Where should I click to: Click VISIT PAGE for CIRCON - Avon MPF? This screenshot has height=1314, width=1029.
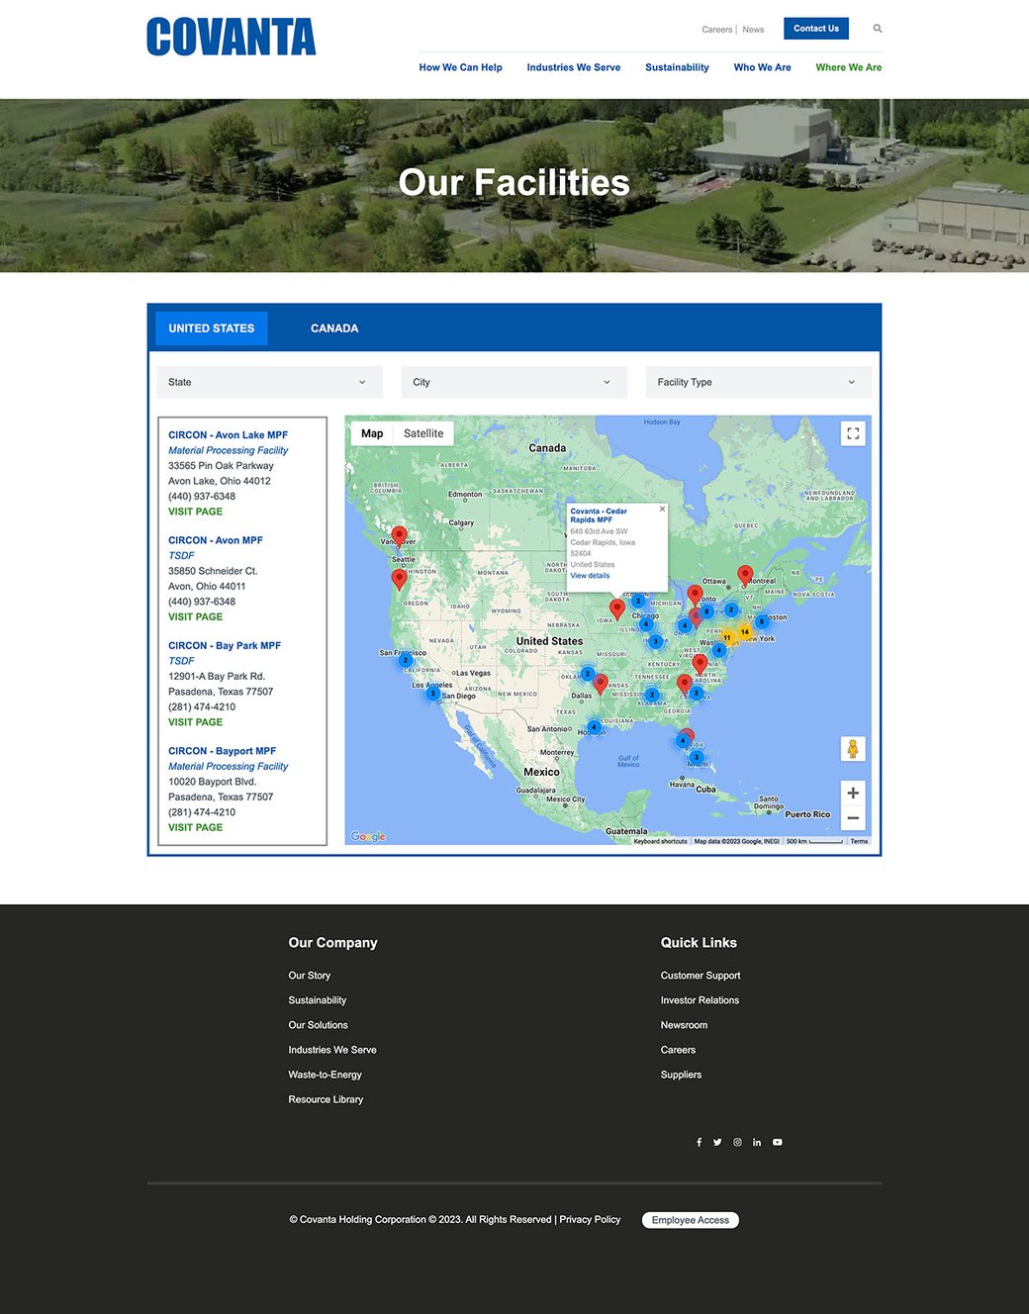(195, 616)
